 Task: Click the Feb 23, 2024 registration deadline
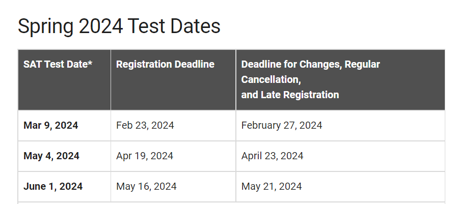145,125
